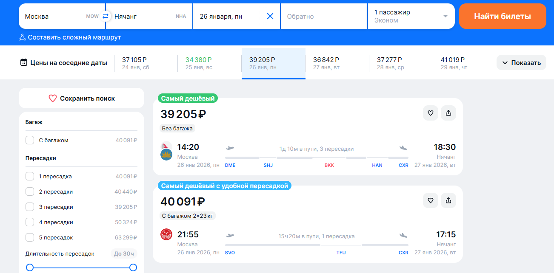This screenshot has height=273, width=554.
Task: Click the heart icon in Сохранить поиск
Action: 53,99
